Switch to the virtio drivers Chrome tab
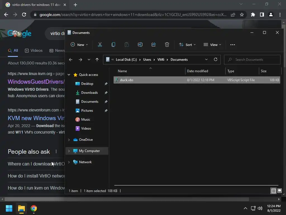Image resolution: width=286 pixels, height=215 pixels. coord(36,5)
